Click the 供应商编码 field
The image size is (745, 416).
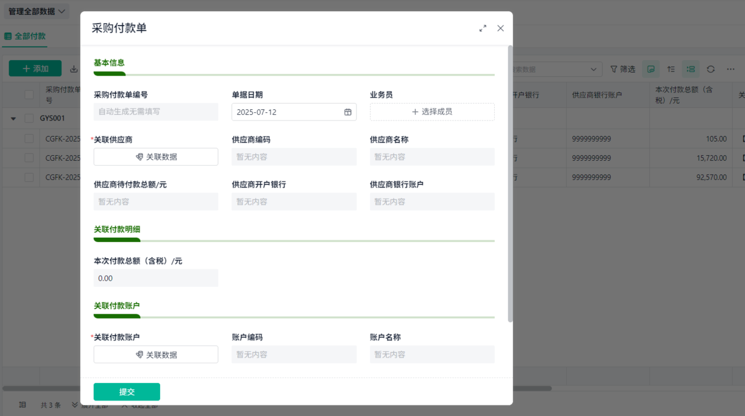[x=294, y=156]
